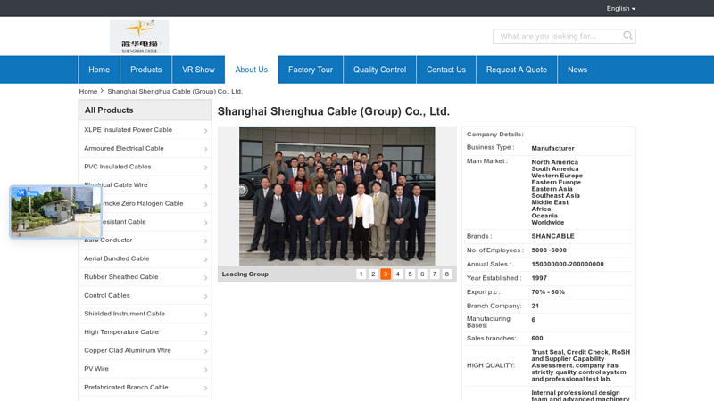Show slide 4 of the gallery
Viewport: 714px width, 401px height.
tap(397, 274)
